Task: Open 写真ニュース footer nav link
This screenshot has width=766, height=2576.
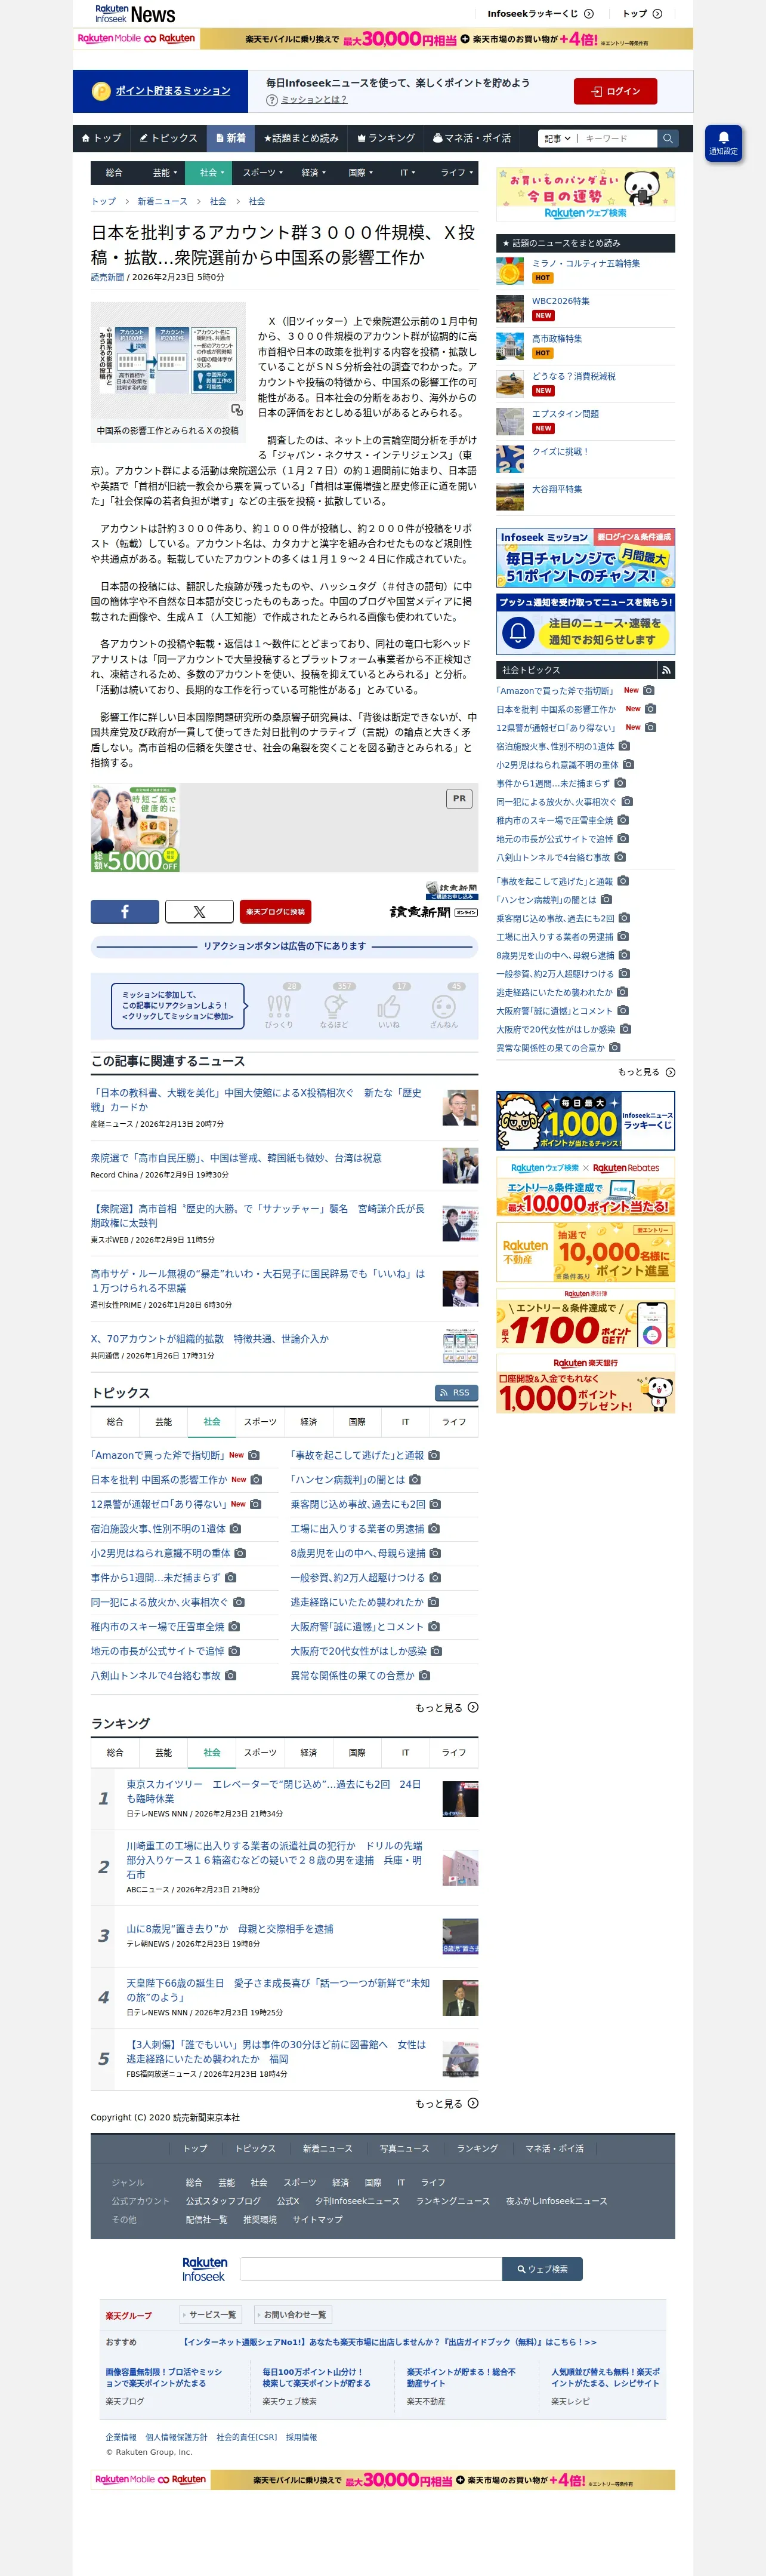Action: (x=404, y=2147)
